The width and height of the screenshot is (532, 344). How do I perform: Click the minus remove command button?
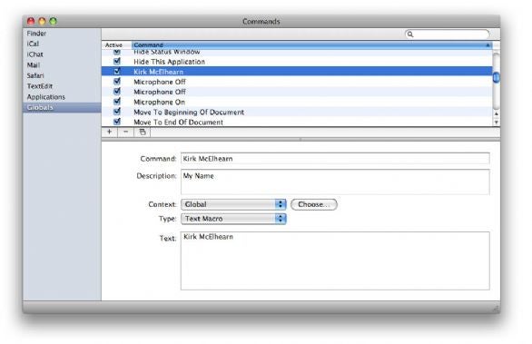[126, 132]
